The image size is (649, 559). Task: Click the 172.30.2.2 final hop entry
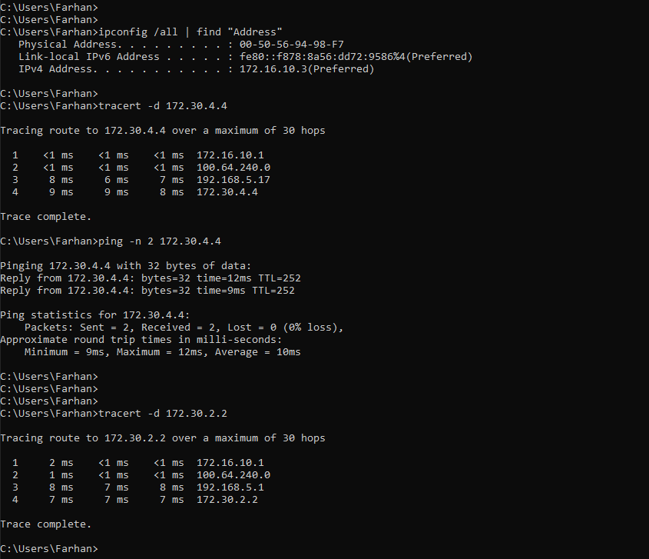(x=227, y=500)
